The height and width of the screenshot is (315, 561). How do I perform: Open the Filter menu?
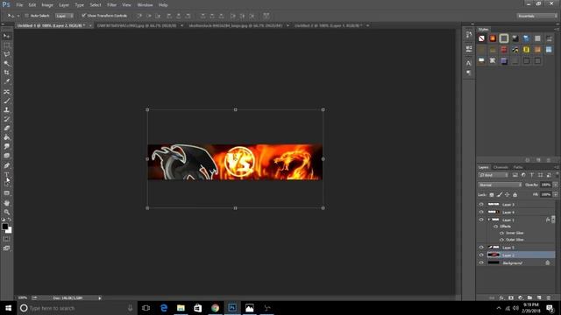click(x=111, y=5)
